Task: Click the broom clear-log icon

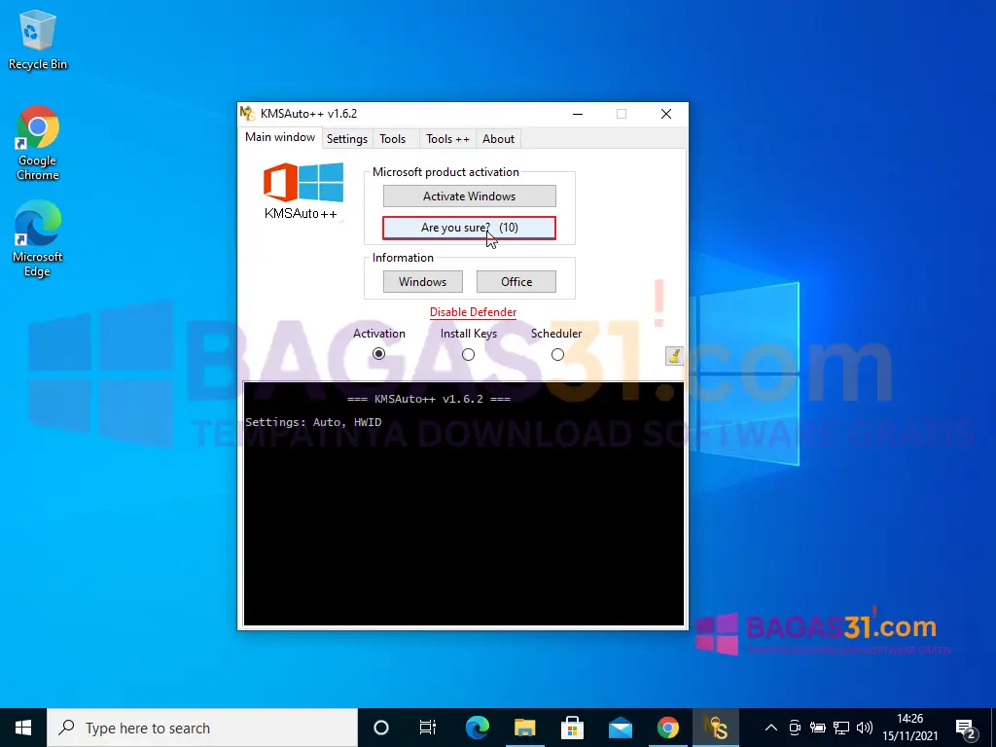Action: [x=674, y=356]
